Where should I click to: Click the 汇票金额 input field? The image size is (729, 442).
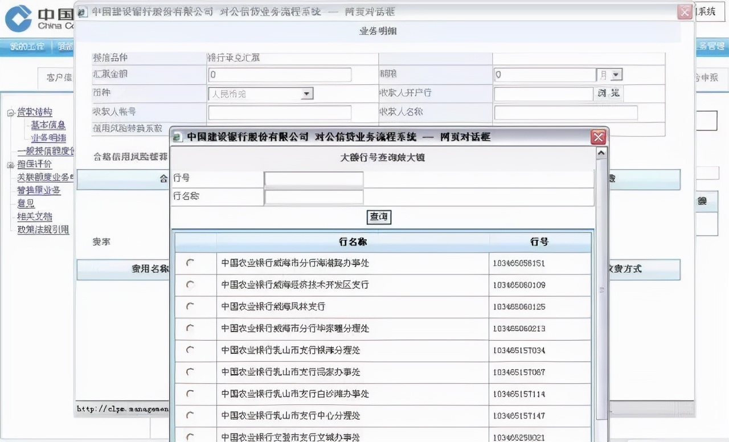[280, 75]
